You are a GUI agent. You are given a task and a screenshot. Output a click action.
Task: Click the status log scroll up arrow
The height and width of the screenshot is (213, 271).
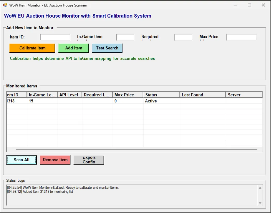point(260,188)
